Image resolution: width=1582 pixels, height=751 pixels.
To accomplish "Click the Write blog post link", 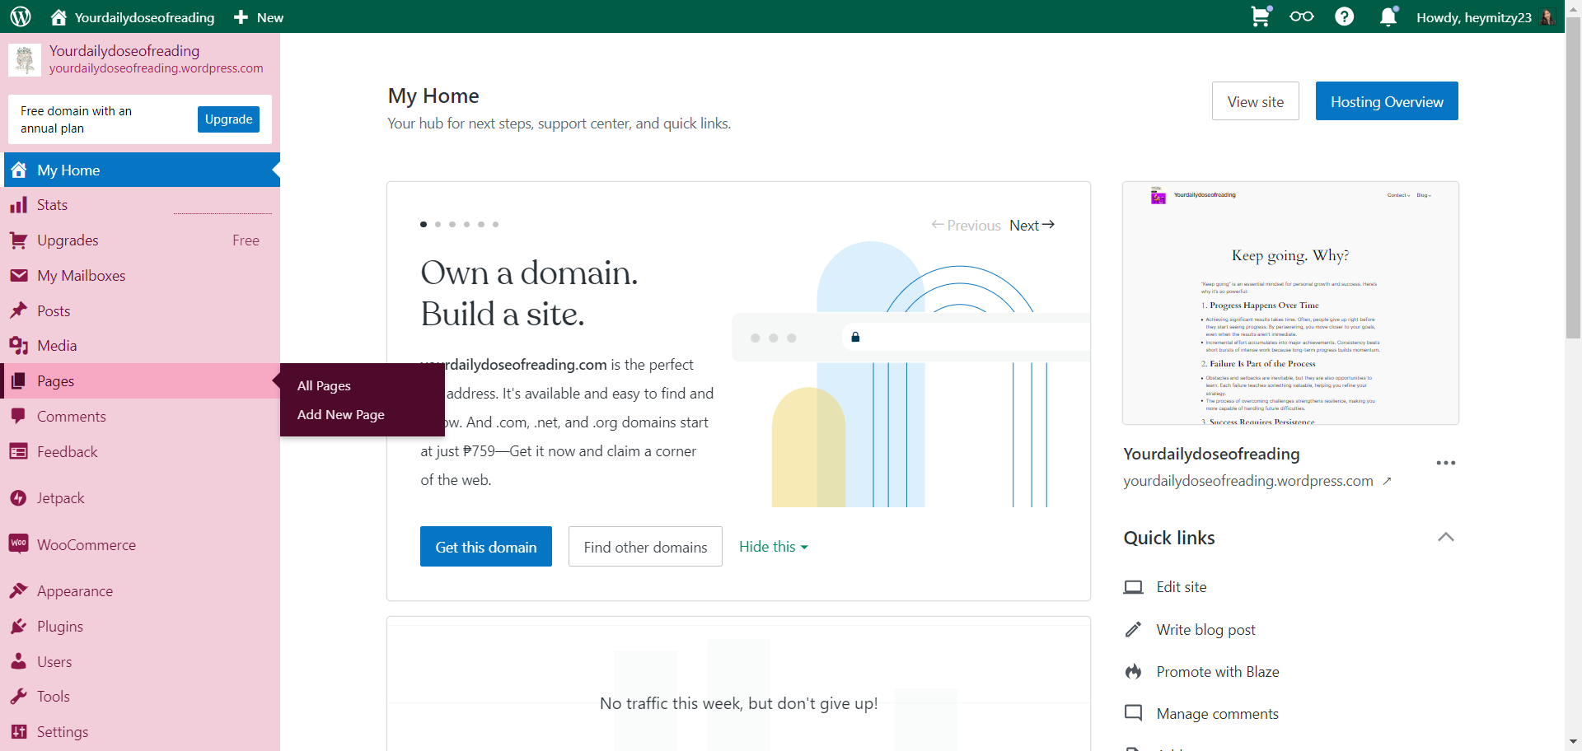I will pos(1206,630).
